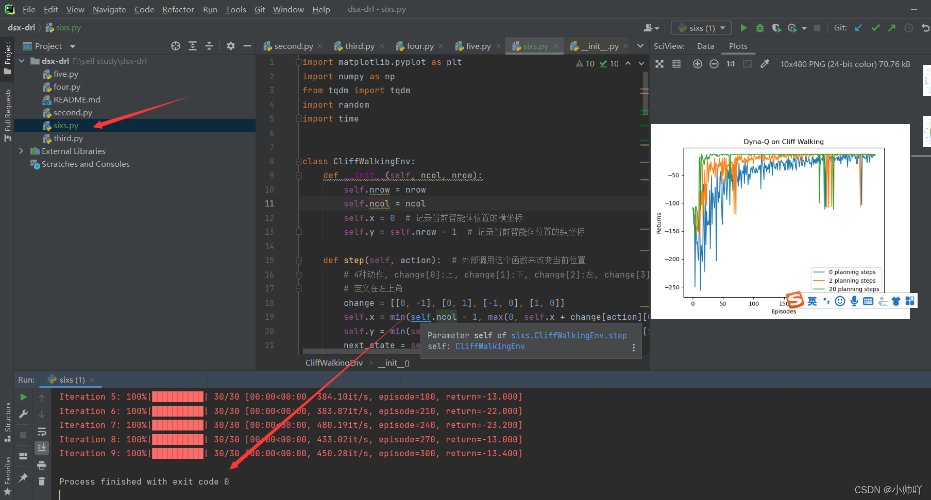Switch to the five.py editor tab

coord(478,46)
